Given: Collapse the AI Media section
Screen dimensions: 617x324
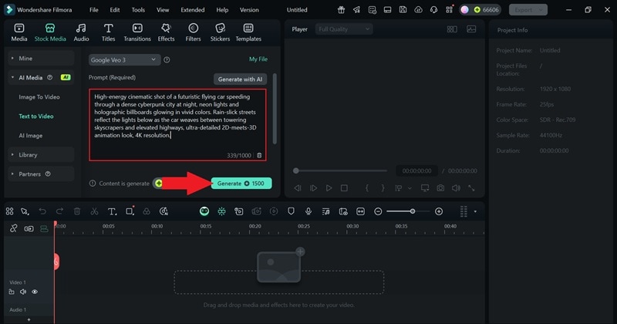Looking at the screenshot, I should point(41,78).
